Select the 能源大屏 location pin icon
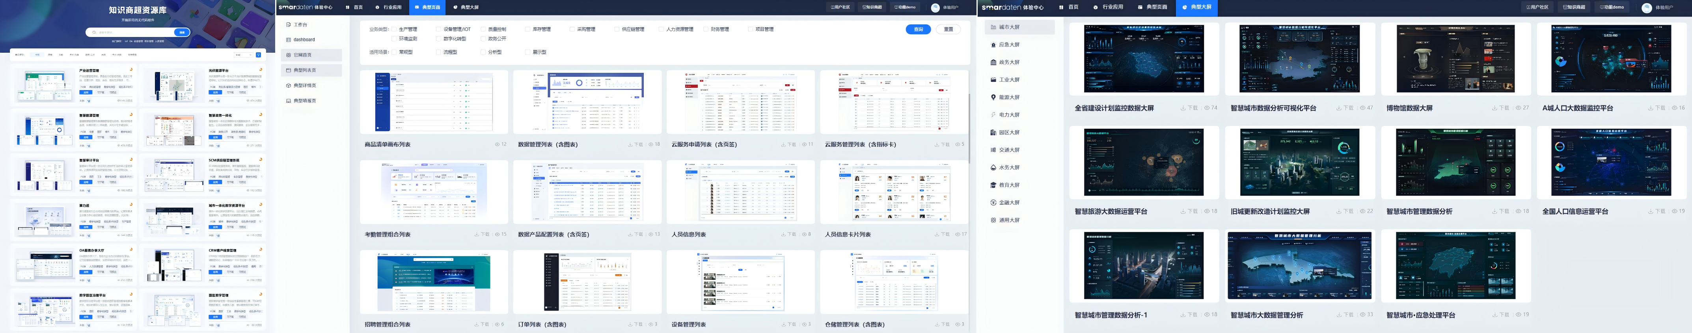 click(993, 98)
